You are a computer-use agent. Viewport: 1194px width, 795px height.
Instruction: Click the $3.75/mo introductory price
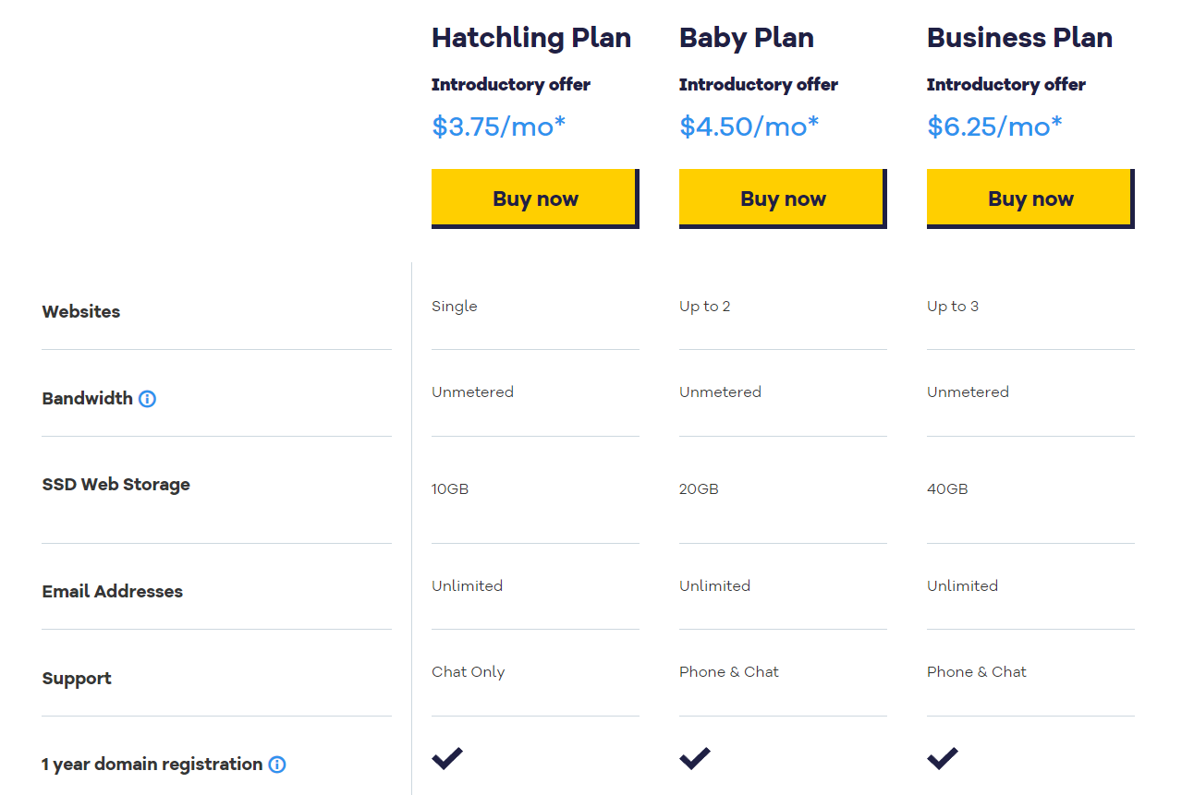(499, 126)
